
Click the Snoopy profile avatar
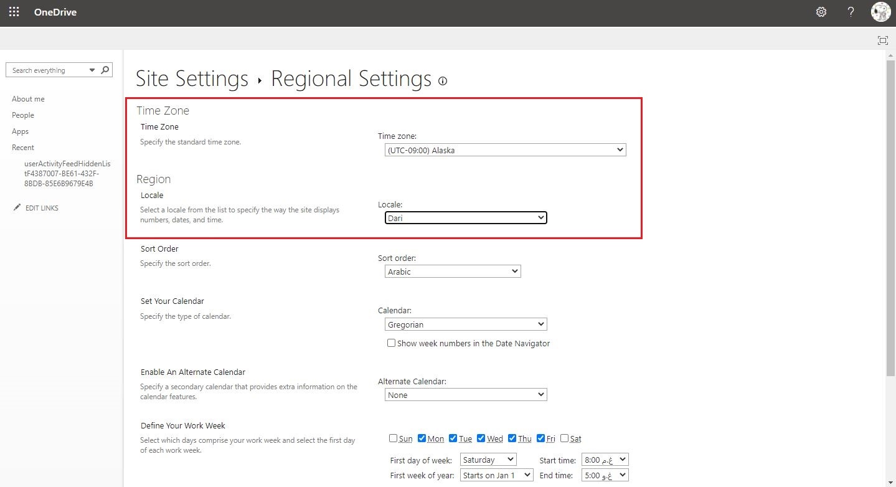pyautogui.click(x=880, y=11)
